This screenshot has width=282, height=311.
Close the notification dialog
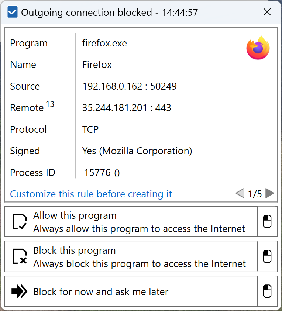(x=267, y=12)
